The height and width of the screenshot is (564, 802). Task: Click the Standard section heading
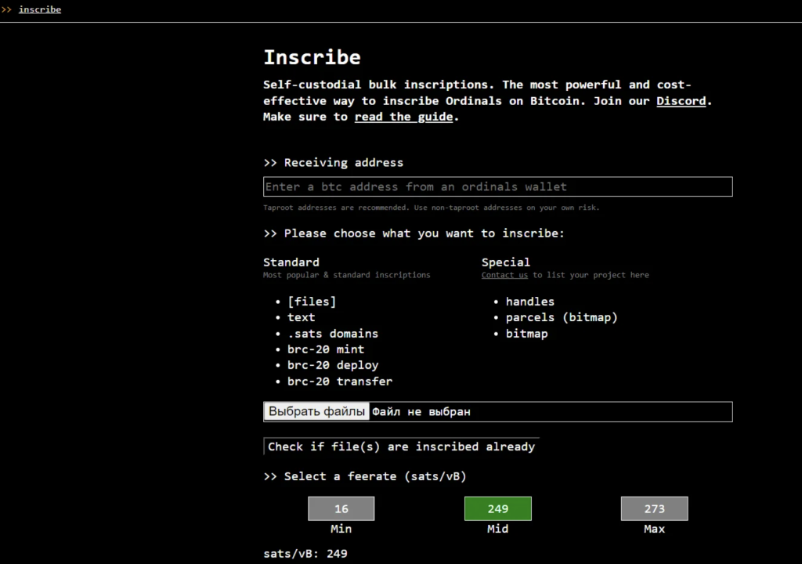point(291,262)
